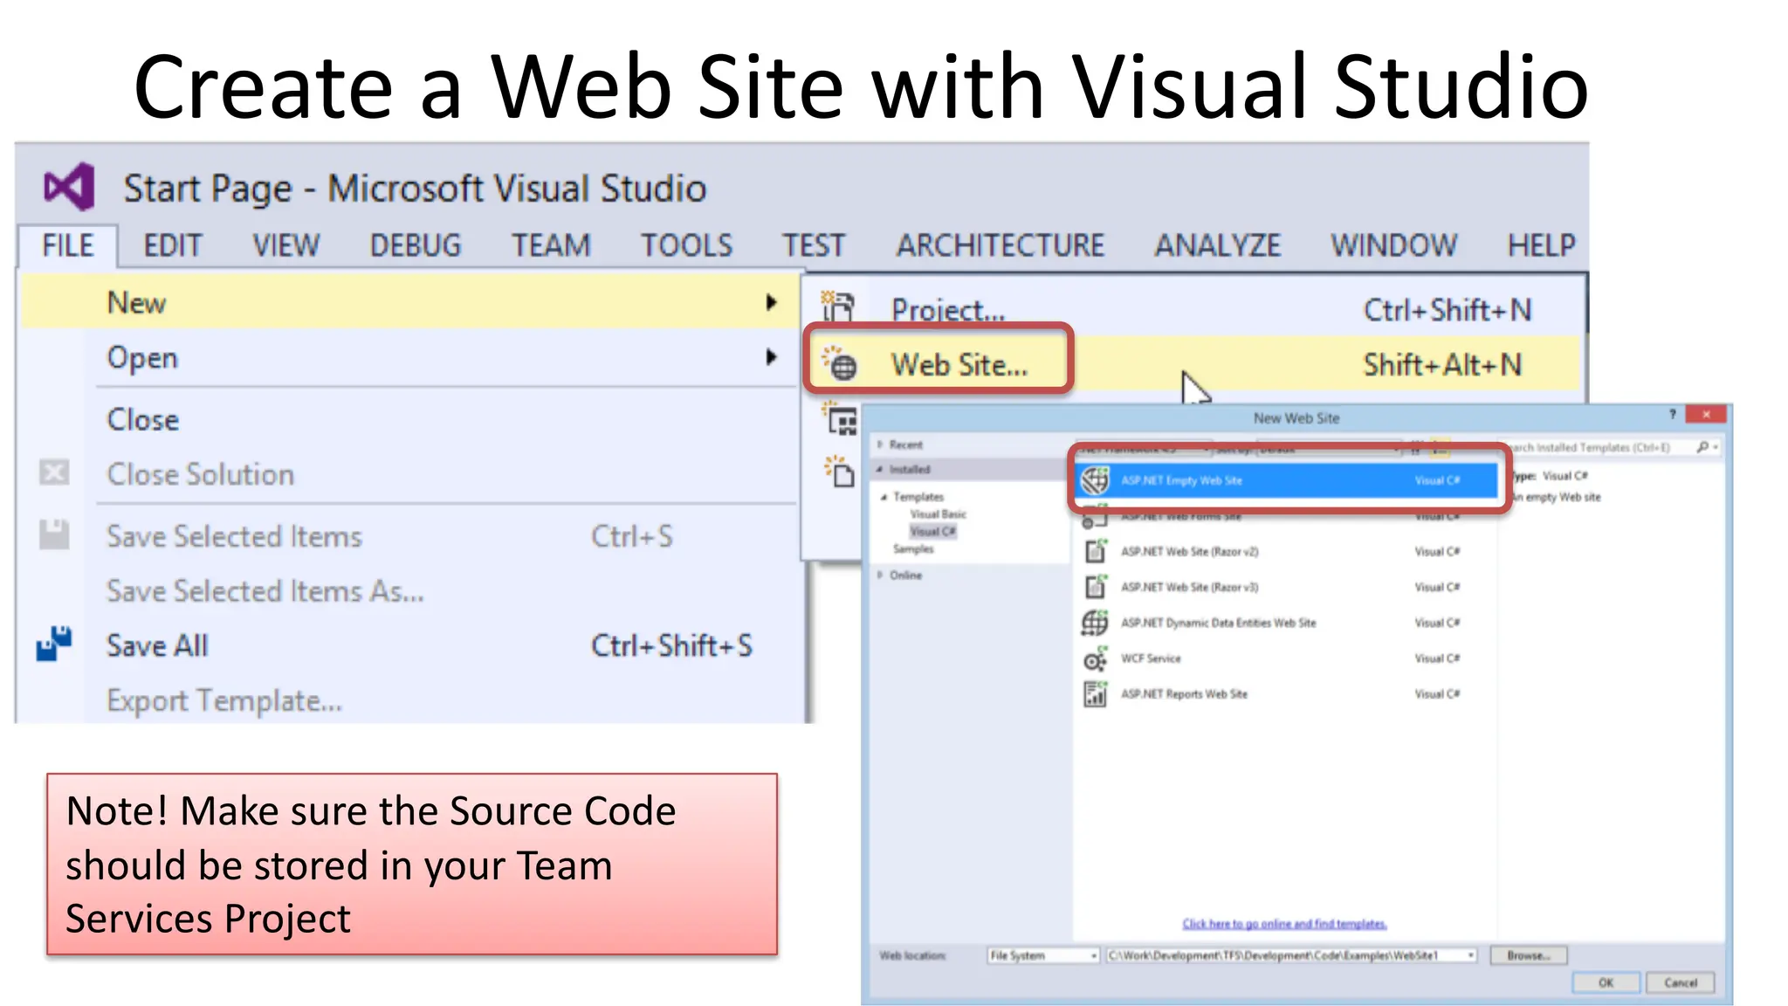Click the Web Site globe icon
This screenshot has height=1006, width=1788.
pyautogui.click(x=841, y=364)
